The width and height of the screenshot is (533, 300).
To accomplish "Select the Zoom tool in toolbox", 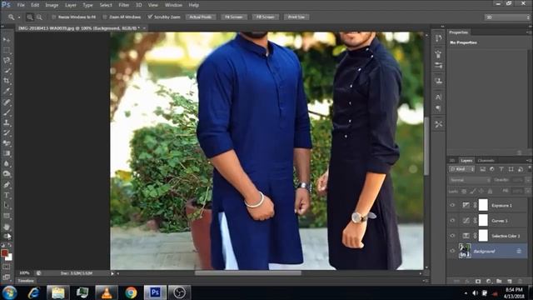I will (7, 236).
